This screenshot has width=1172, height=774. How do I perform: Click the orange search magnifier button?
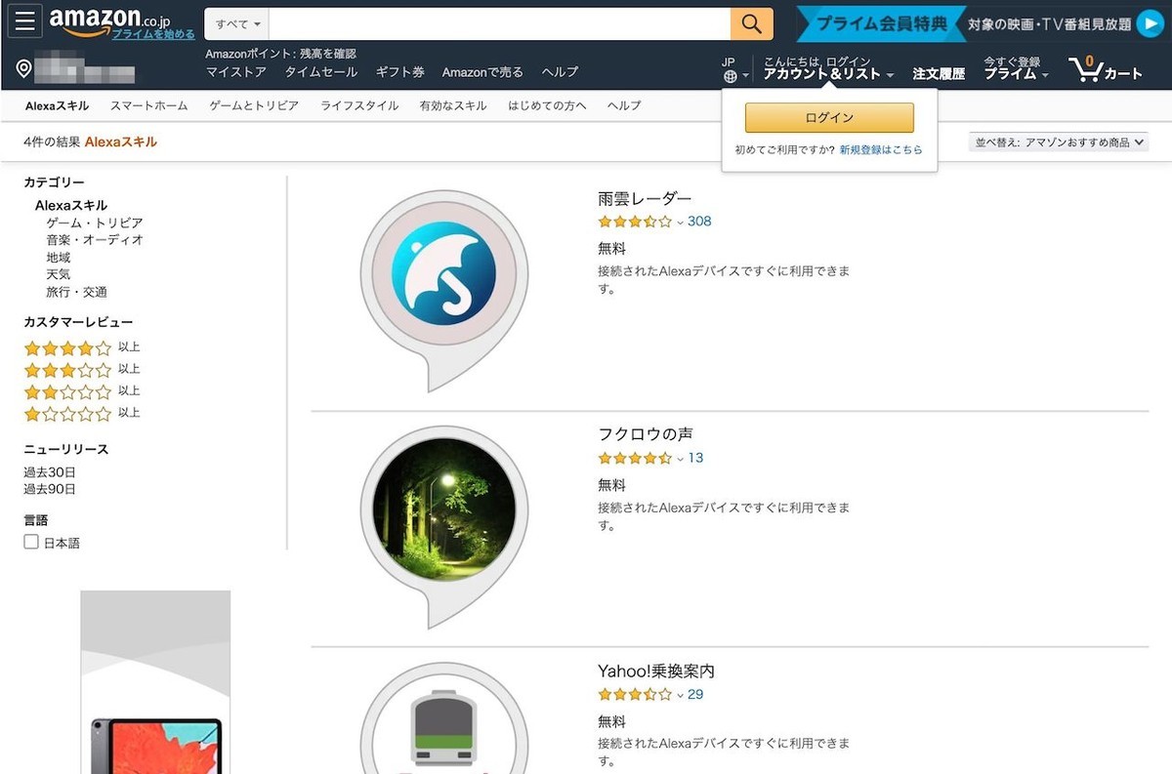pyautogui.click(x=751, y=23)
